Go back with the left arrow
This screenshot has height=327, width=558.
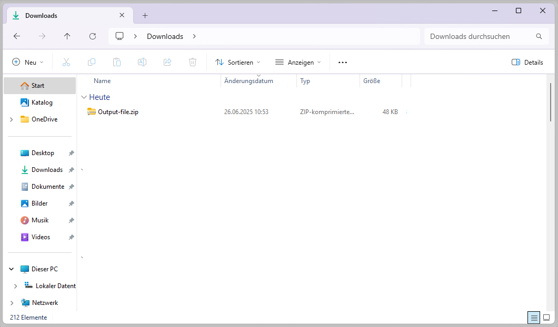17,36
